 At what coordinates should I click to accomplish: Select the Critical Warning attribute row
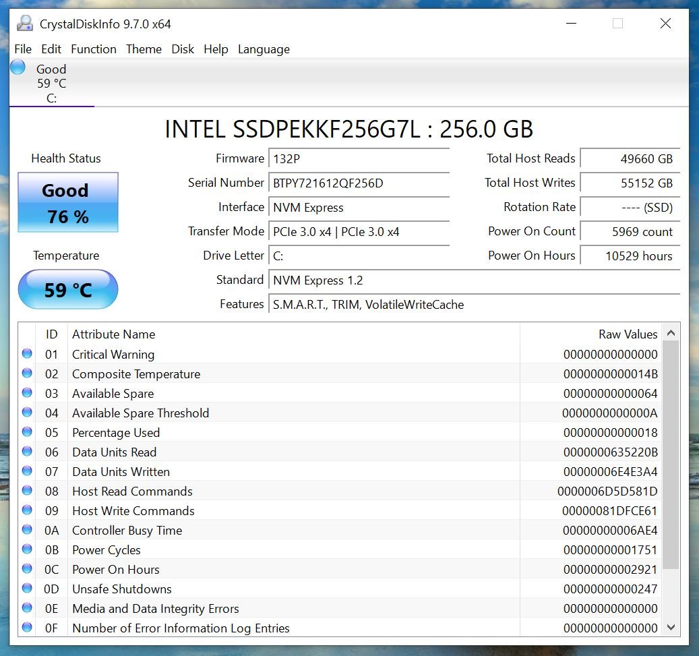click(x=340, y=354)
